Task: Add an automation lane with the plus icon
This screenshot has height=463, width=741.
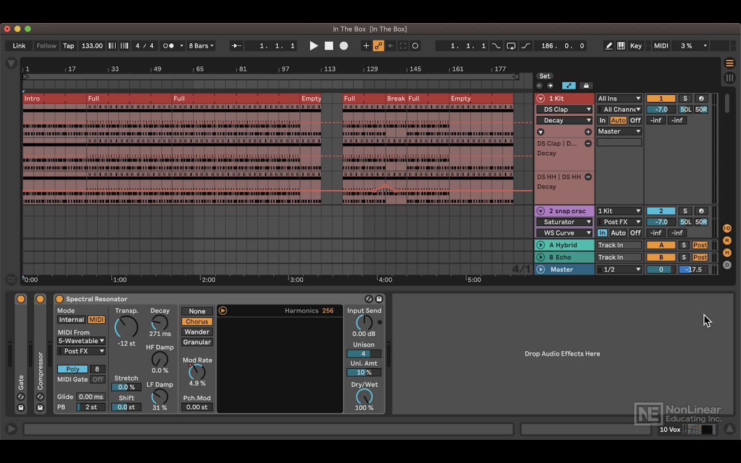Action: (588, 132)
